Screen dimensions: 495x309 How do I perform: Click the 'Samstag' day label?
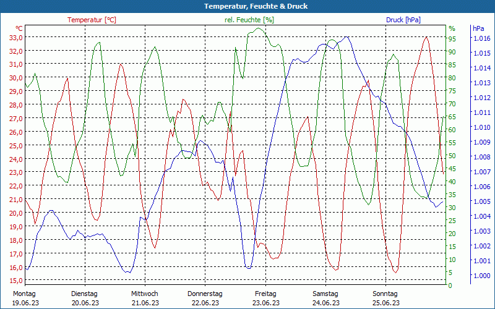point(325,294)
